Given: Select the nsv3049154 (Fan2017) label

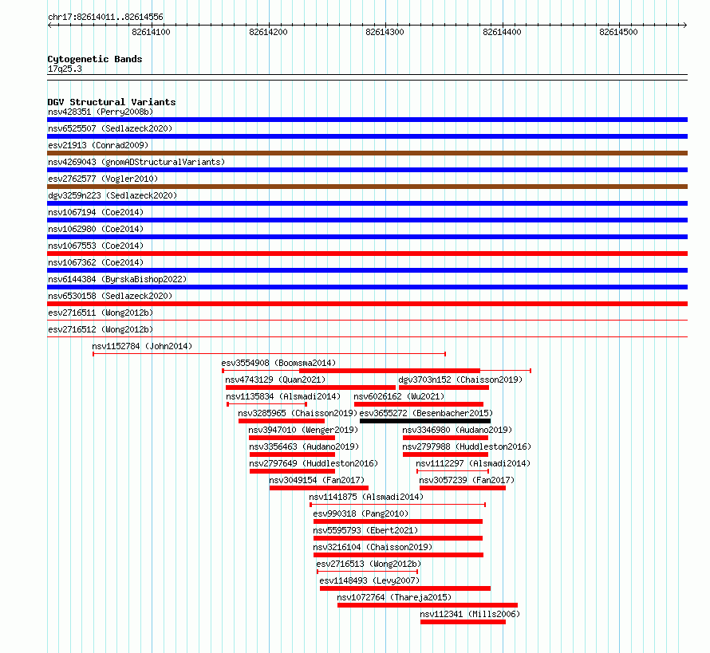Looking at the screenshot, I should 317,480.
